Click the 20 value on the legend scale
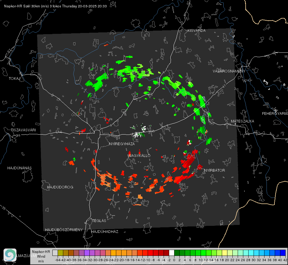 click(227, 260)
